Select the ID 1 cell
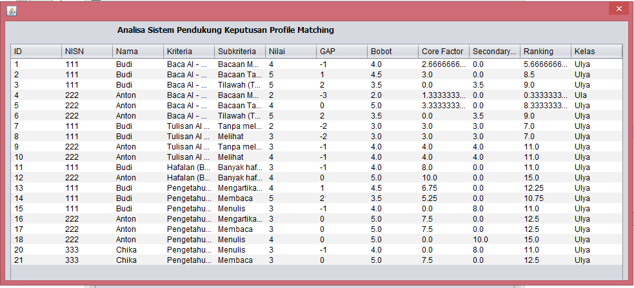 [36, 64]
